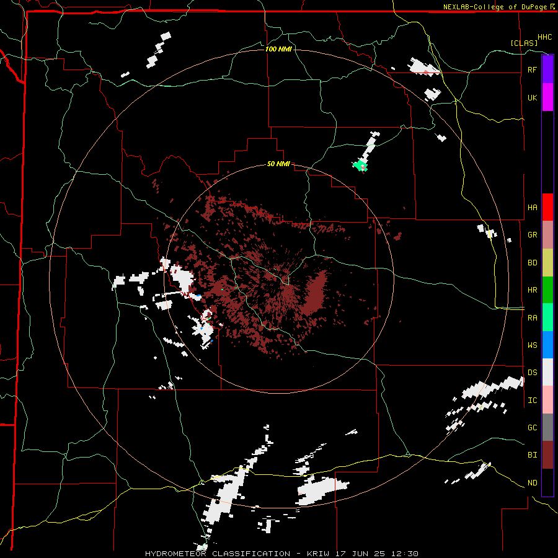Click the BI legend label
Screen dimensions: 558x558
pyautogui.click(x=532, y=455)
